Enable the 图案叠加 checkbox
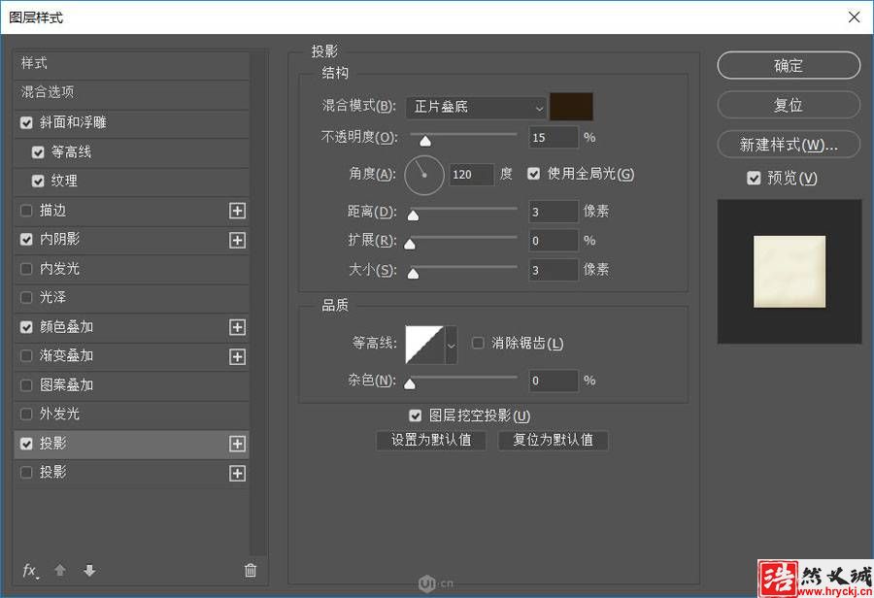Screen dimensions: 874x598 [26, 385]
